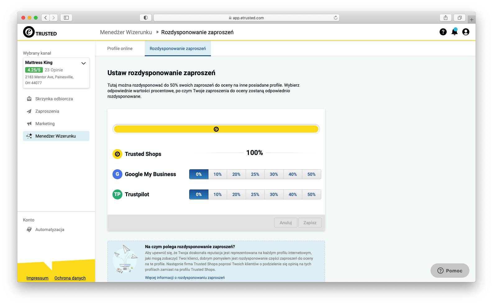Viewport: 493px width, 305px height.
Task: Click the Safari address bar
Action: point(246,18)
